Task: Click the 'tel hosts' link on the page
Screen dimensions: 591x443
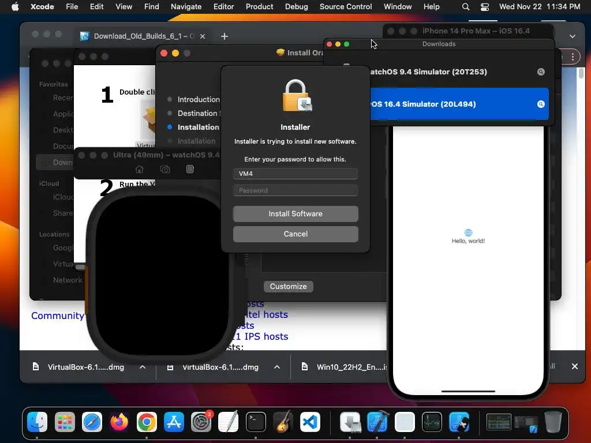Action: tap(267, 314)
